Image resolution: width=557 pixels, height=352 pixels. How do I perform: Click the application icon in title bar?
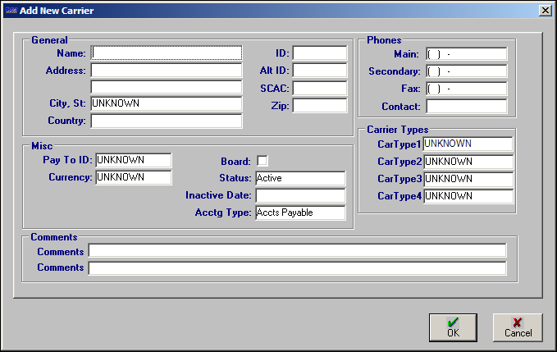click(10, 10)
